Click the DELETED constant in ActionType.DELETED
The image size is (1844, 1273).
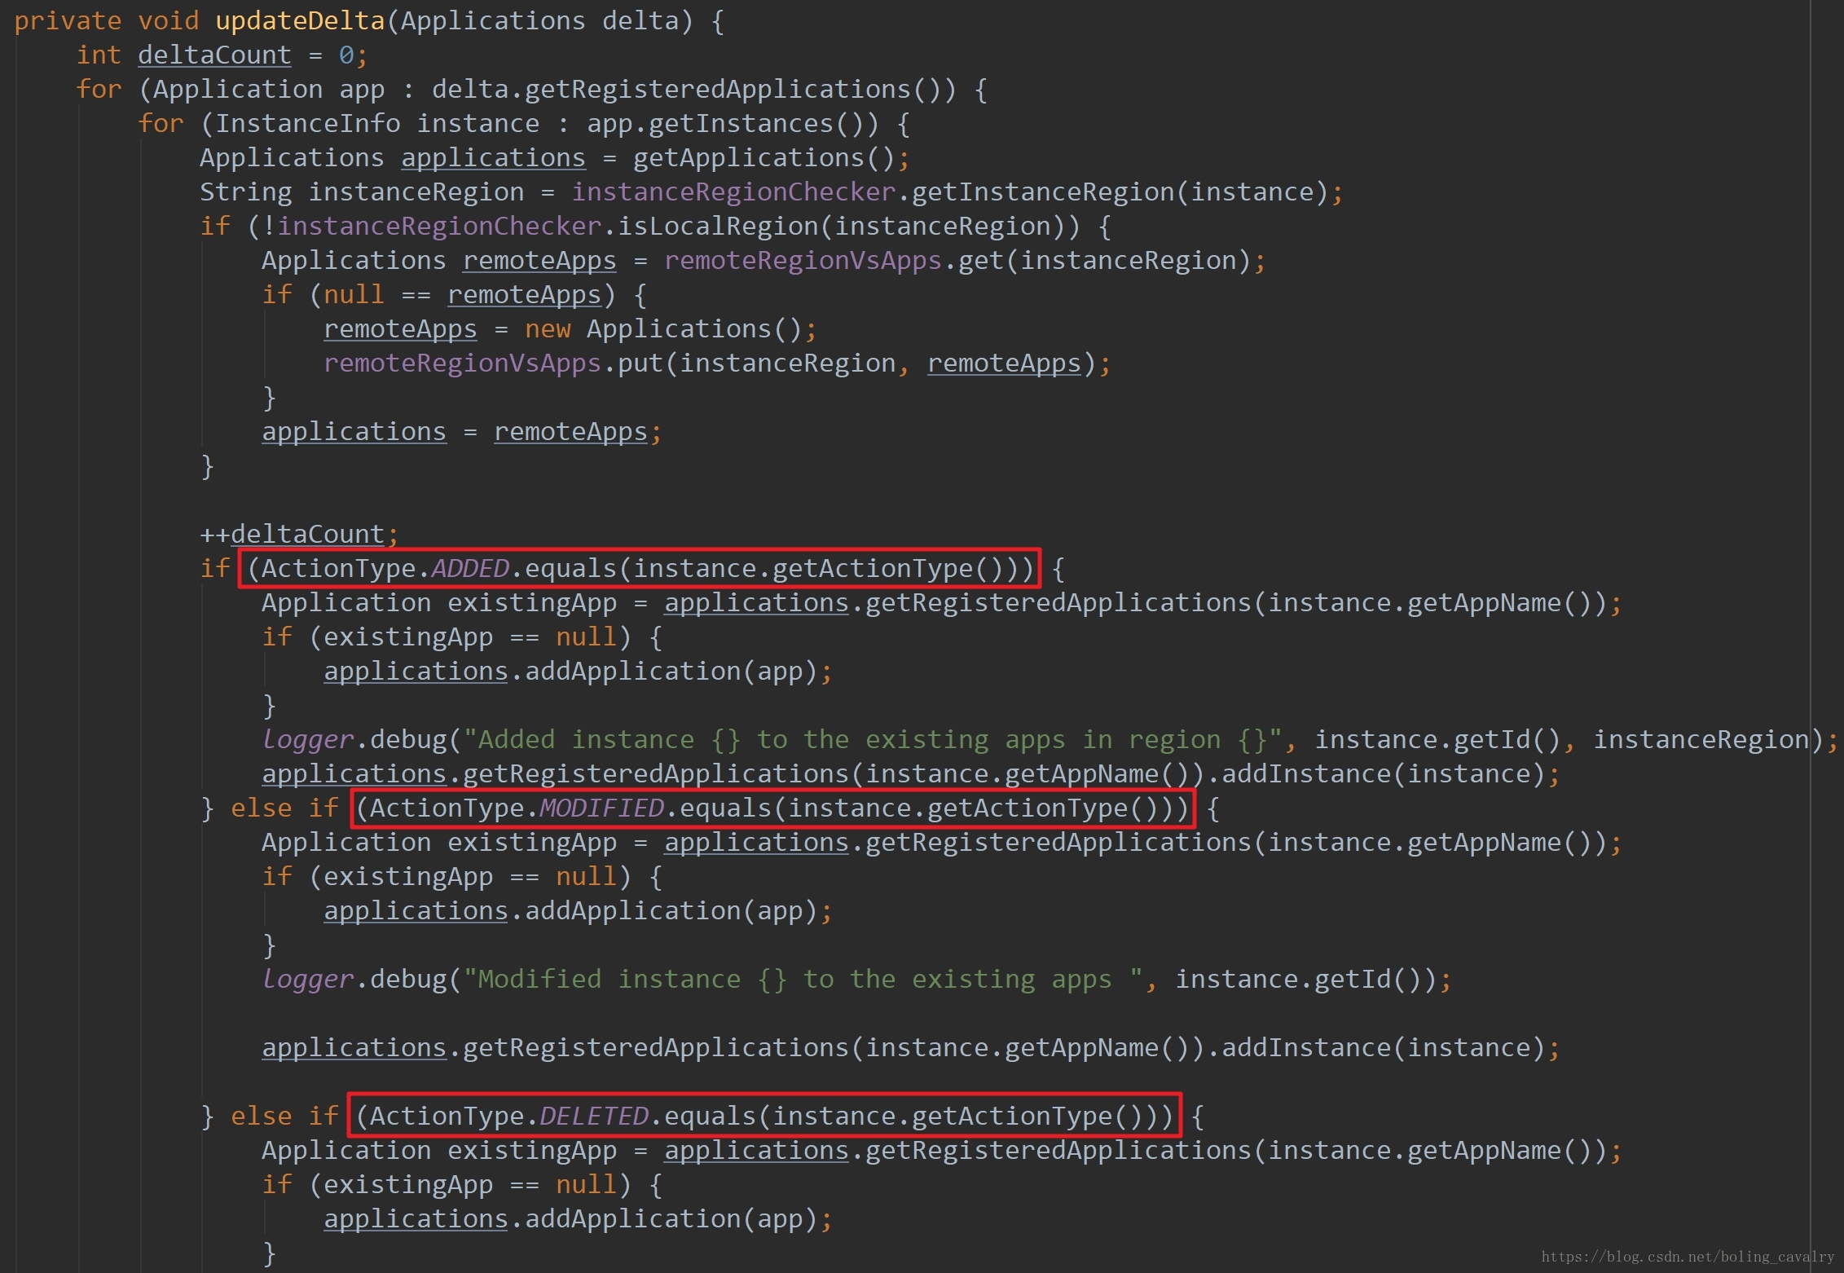tap(593, 1117)
